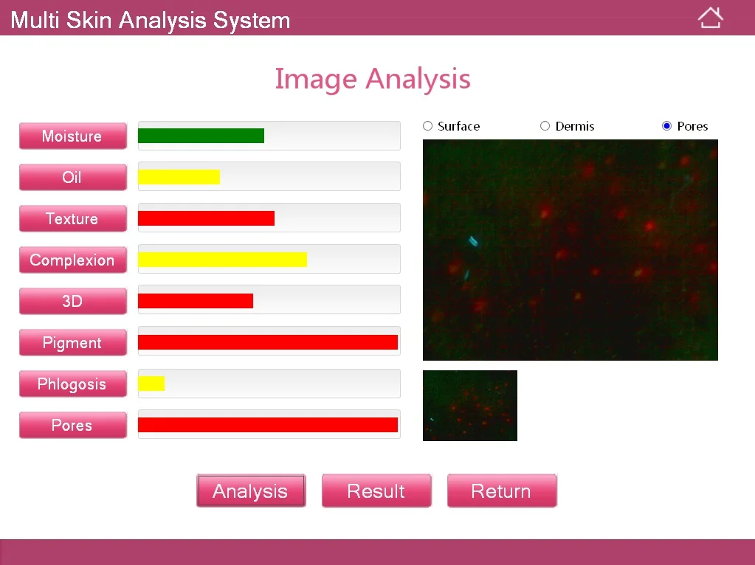Go to the home screen icon

point(710,18)
